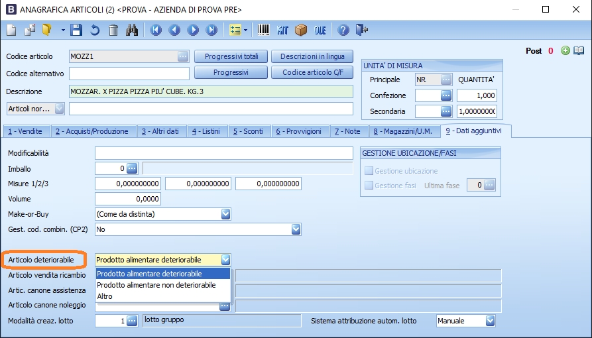Go to first record navigation icon

[156, 30]
